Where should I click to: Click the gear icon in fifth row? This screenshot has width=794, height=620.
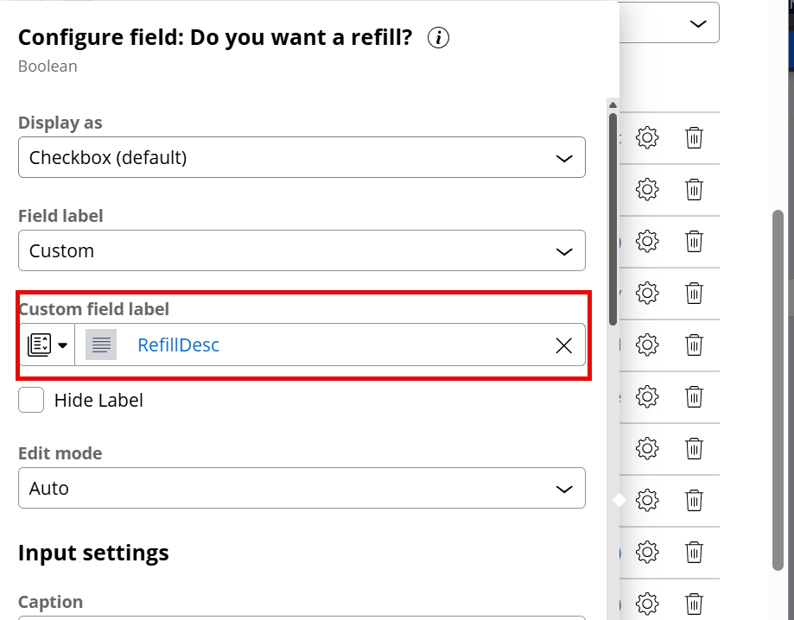pos(647,345)
